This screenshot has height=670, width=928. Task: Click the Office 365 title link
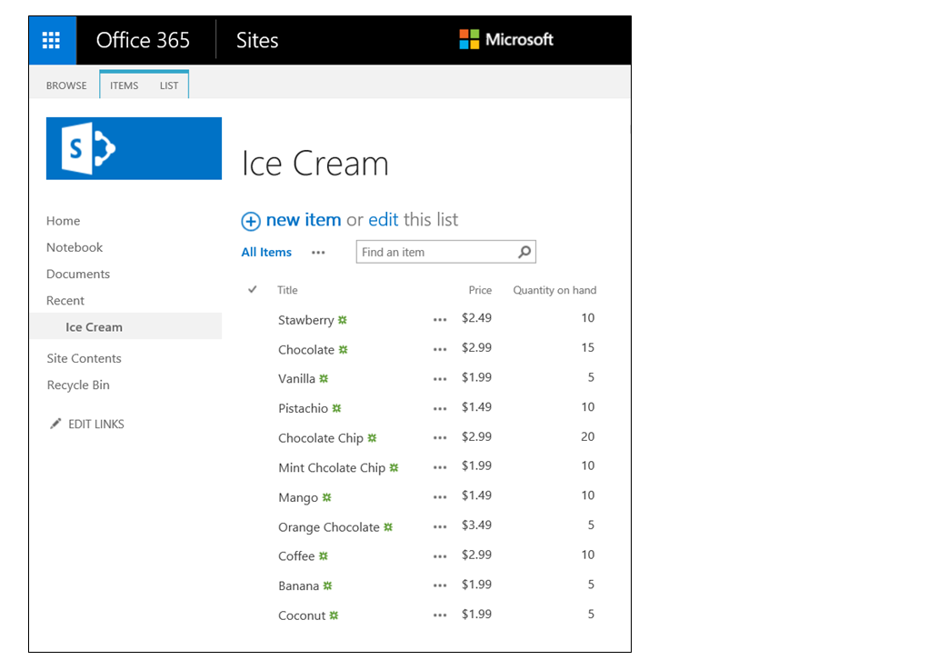143,40
